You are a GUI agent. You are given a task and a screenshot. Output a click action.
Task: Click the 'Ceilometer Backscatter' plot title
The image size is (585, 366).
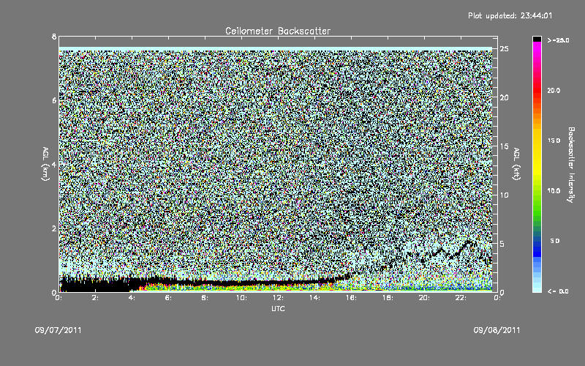pyautogui.click(x=278, y=31)
